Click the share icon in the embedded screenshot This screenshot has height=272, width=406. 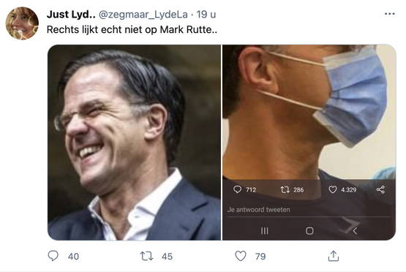click(x=380, y=189)
